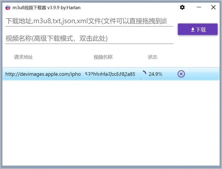This screenshot has height=169, width=222.
Task: Click the 视频名称 column header
Action: coord(103,57)
